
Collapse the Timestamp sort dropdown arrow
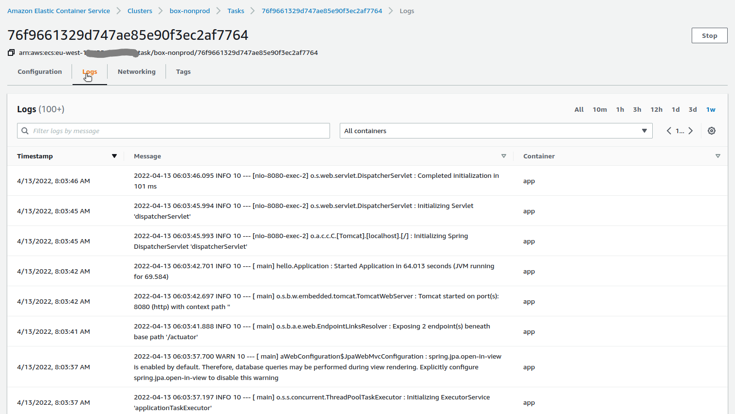point(115,156)
